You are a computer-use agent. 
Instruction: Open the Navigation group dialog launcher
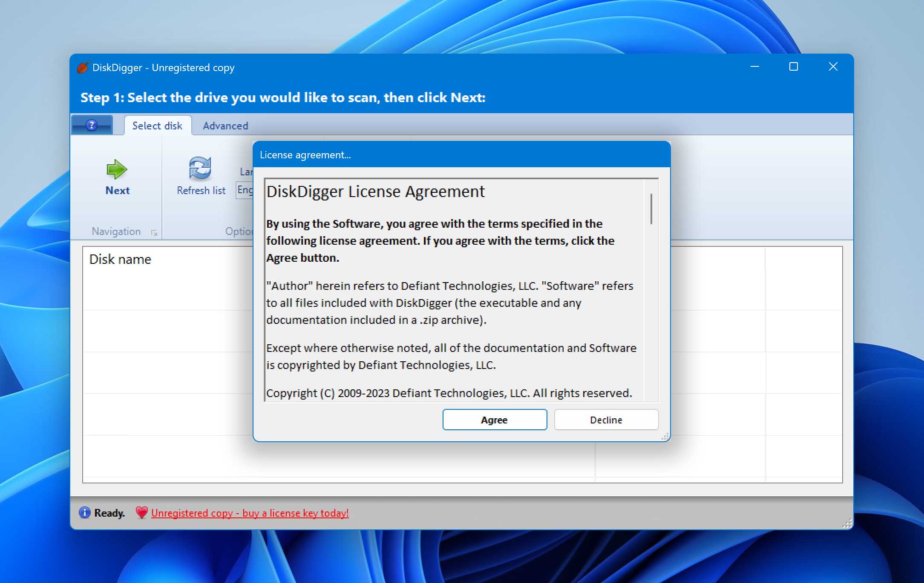pyautogui.click(x=154, y=232)
